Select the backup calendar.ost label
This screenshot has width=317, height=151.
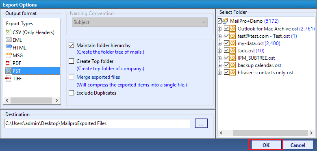point(259,65)
